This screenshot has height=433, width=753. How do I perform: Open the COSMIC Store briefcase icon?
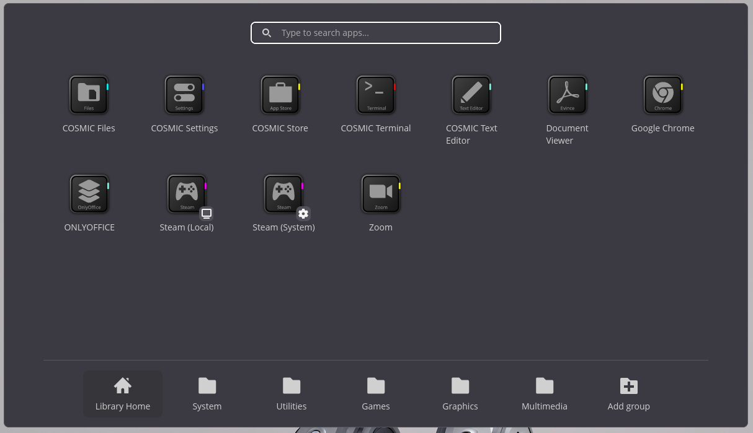click(280, 95)
